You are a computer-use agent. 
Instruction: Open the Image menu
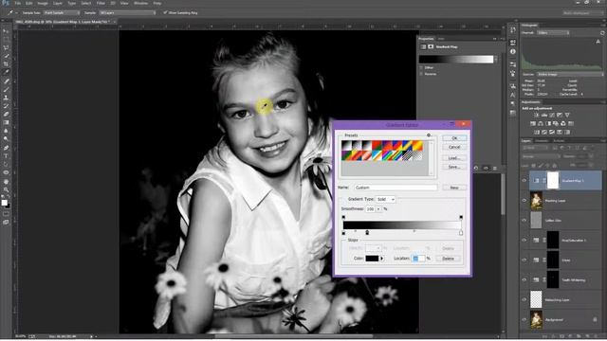coord(43,3)
